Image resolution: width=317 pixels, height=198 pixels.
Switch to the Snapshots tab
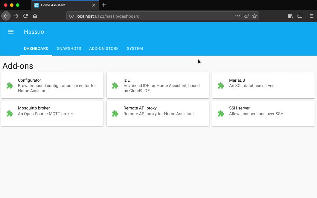[69, 48]
